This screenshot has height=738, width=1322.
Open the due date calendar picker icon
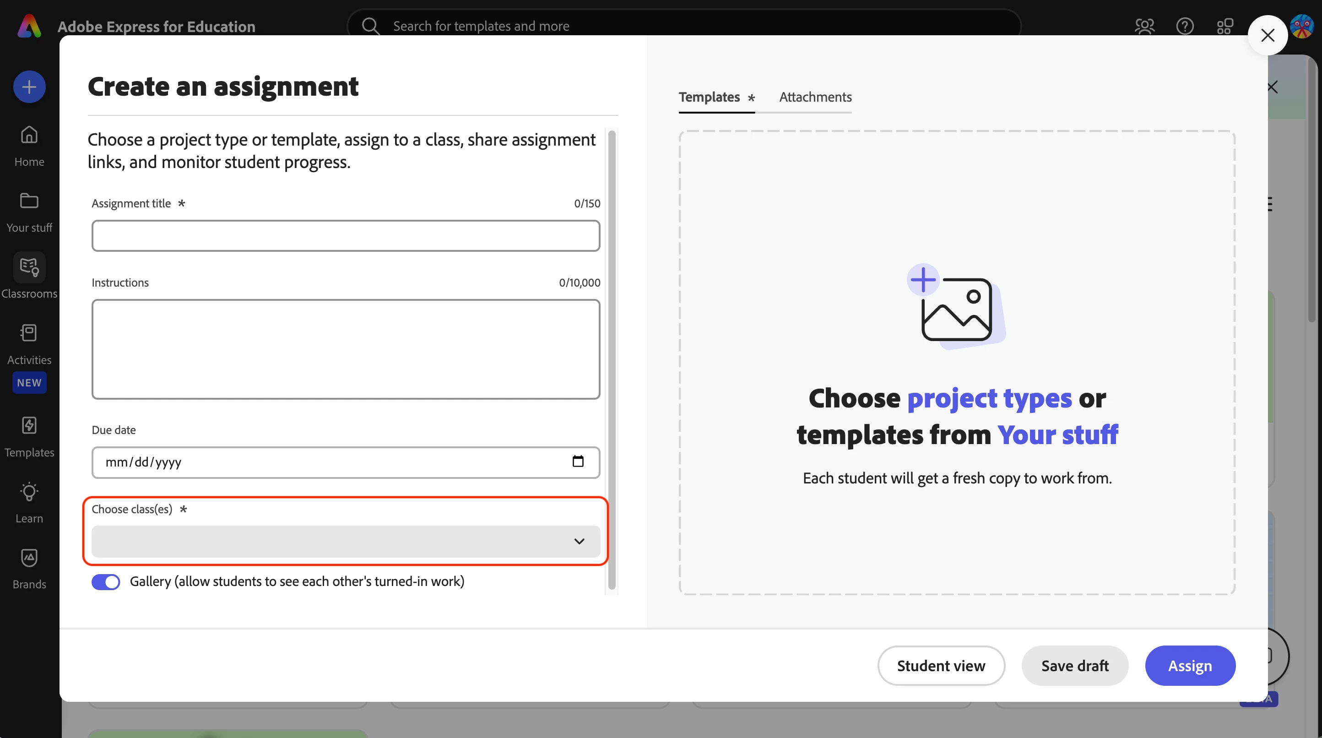click(578, 461)
